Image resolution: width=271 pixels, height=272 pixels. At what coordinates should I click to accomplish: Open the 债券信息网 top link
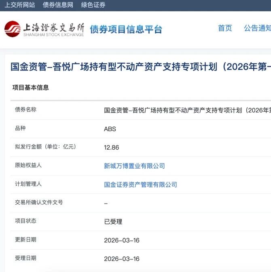[58, 5]
